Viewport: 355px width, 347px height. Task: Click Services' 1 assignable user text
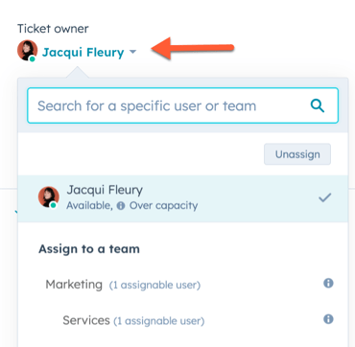[159, 321]
